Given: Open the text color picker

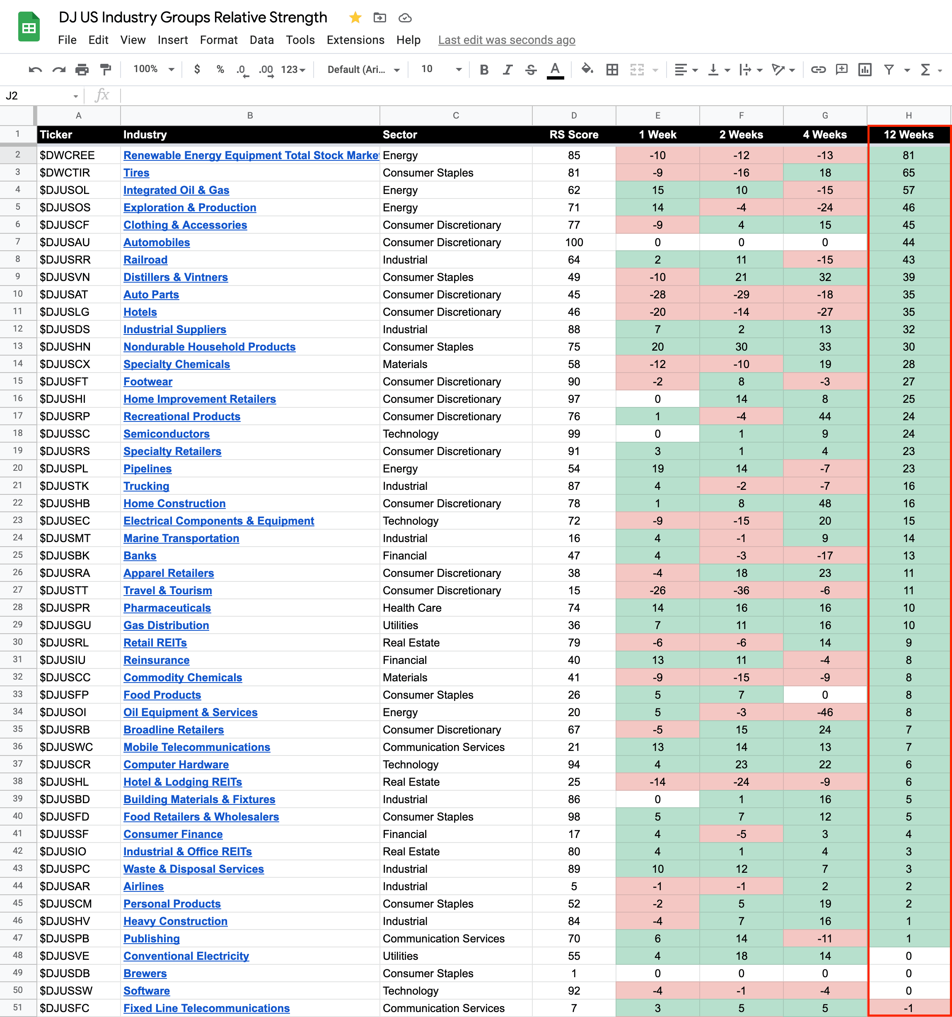Looking at the screenshot, I should [x=555, y=70].
